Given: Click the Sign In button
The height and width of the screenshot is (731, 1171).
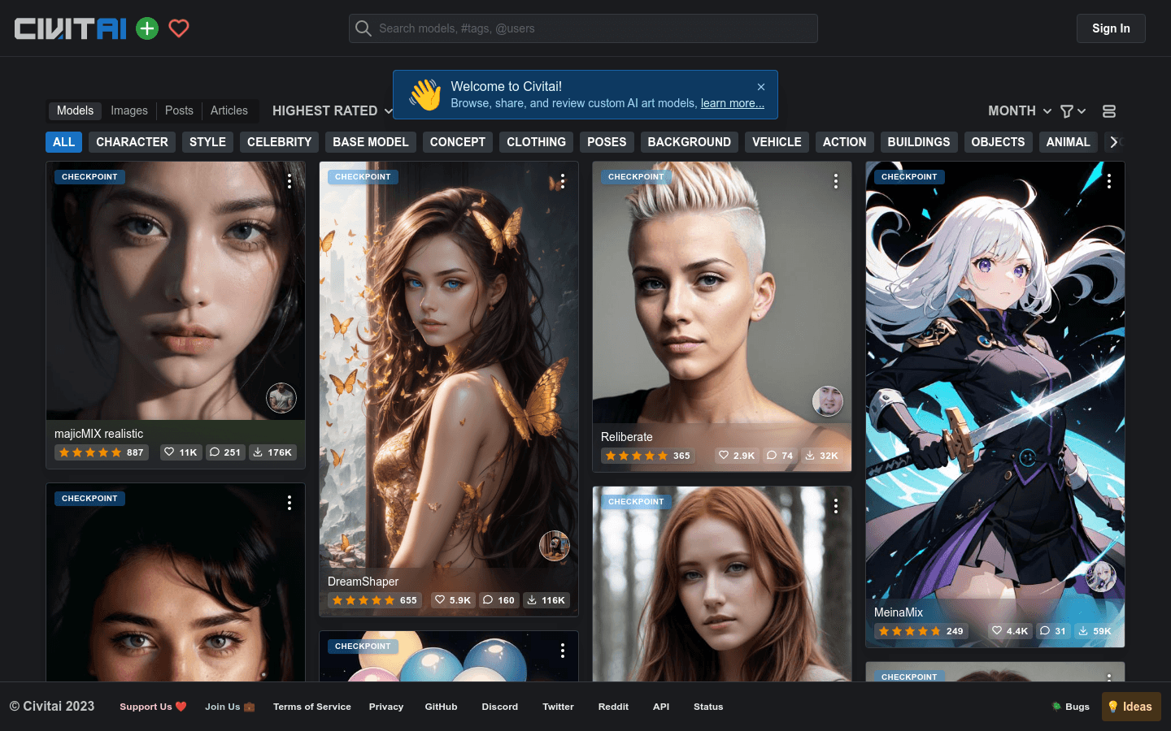Looking at the screenshot, I should point(1111,28).
